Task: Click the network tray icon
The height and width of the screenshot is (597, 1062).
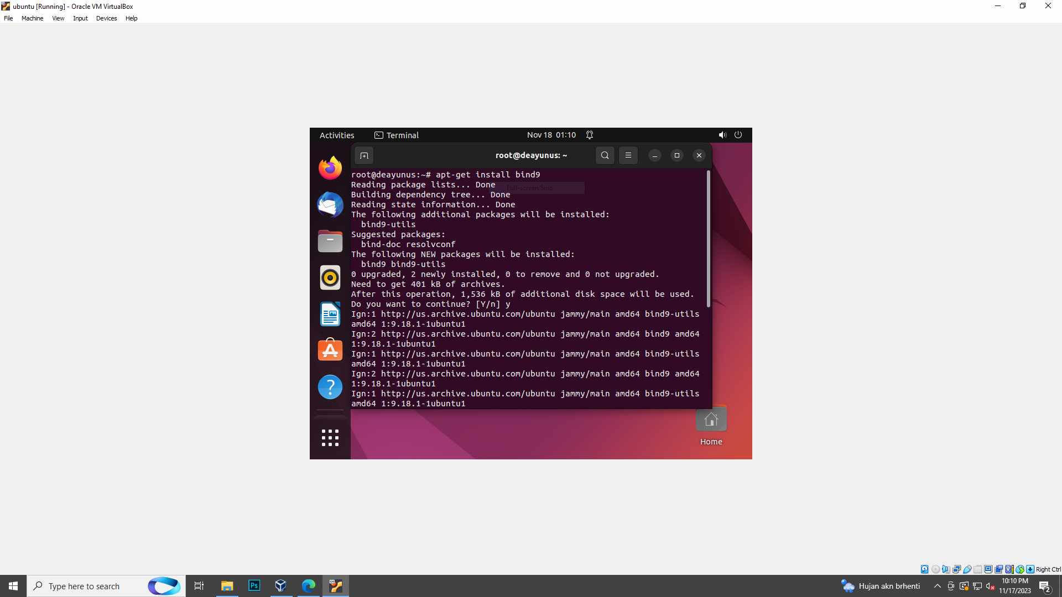Action: [977, 586]
